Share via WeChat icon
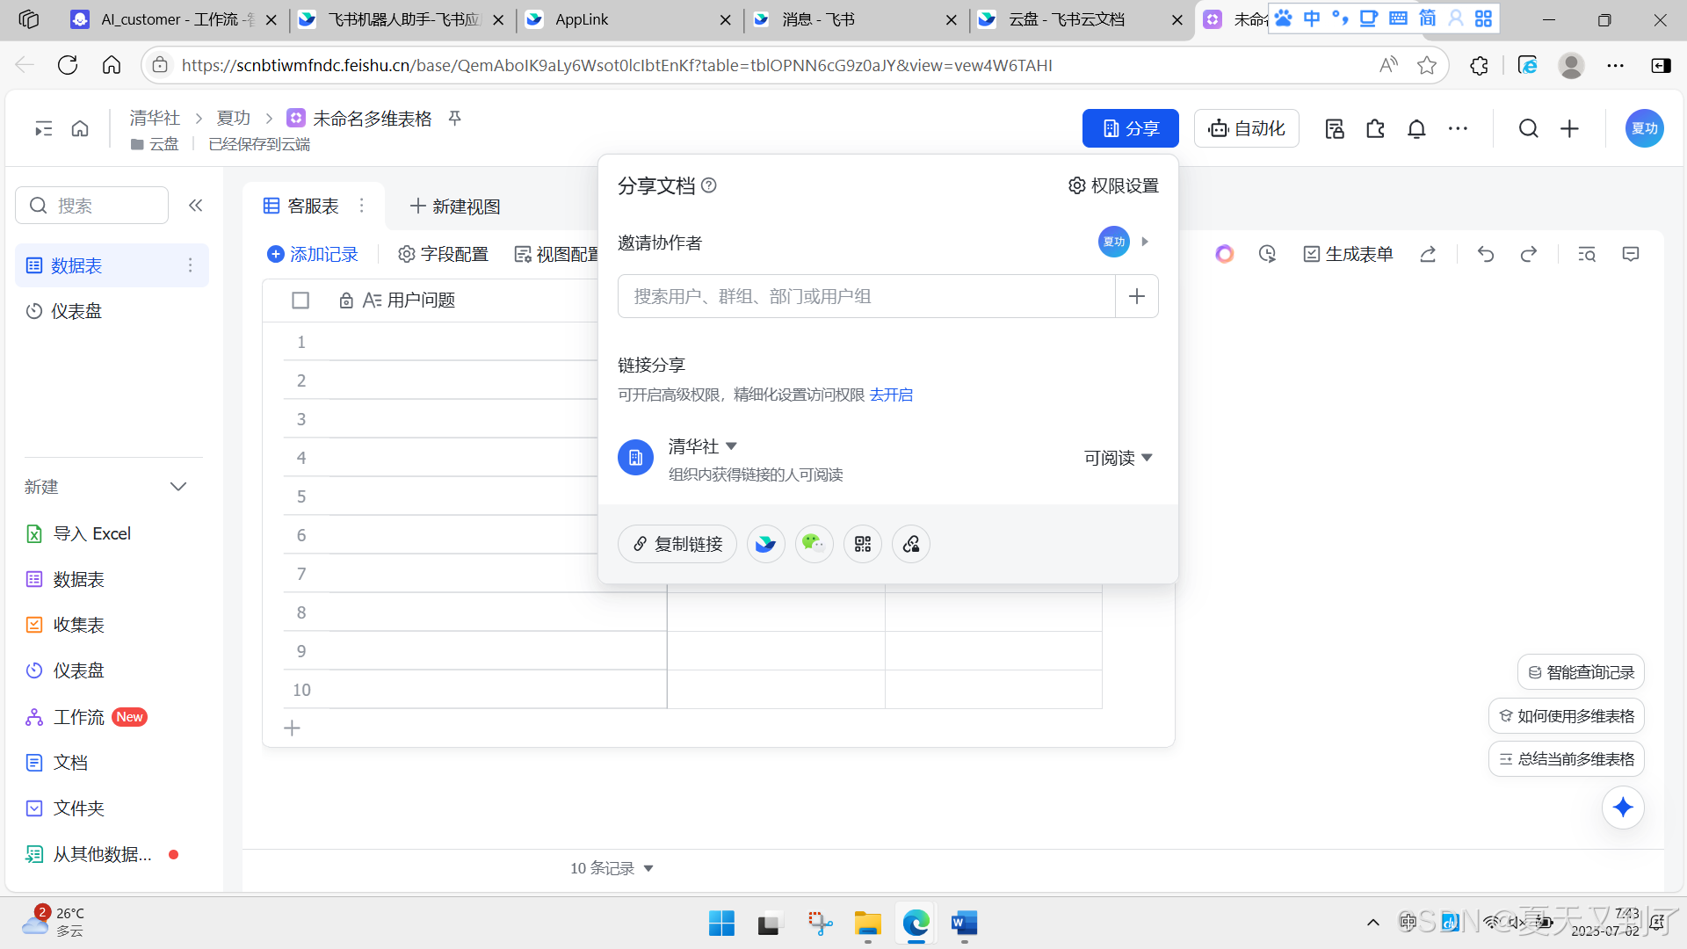Image resolution: width=1687 pixels, height=949 pixels. pyautogui.click(x=814, y=544)
